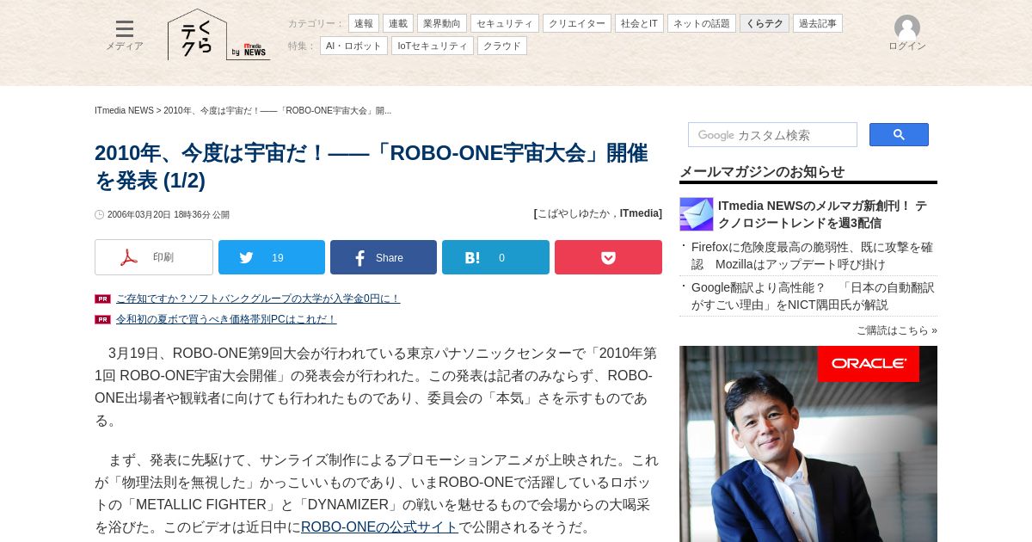Click the くらテク site logo

click(197, 35)
